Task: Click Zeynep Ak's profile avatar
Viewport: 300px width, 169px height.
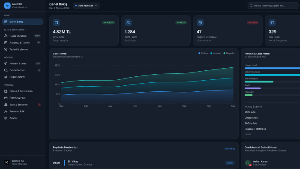Action: tap(7, 162)
